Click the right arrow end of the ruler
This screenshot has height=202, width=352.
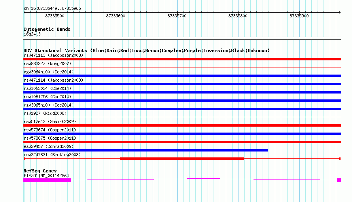[339, 13]
